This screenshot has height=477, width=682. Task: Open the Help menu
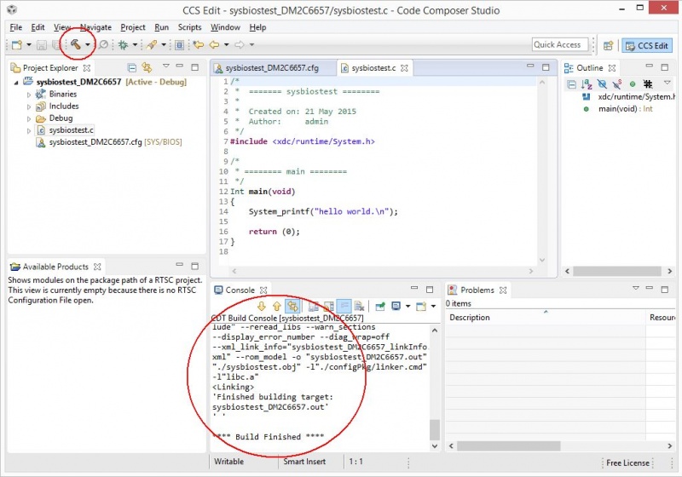(257, 27)
